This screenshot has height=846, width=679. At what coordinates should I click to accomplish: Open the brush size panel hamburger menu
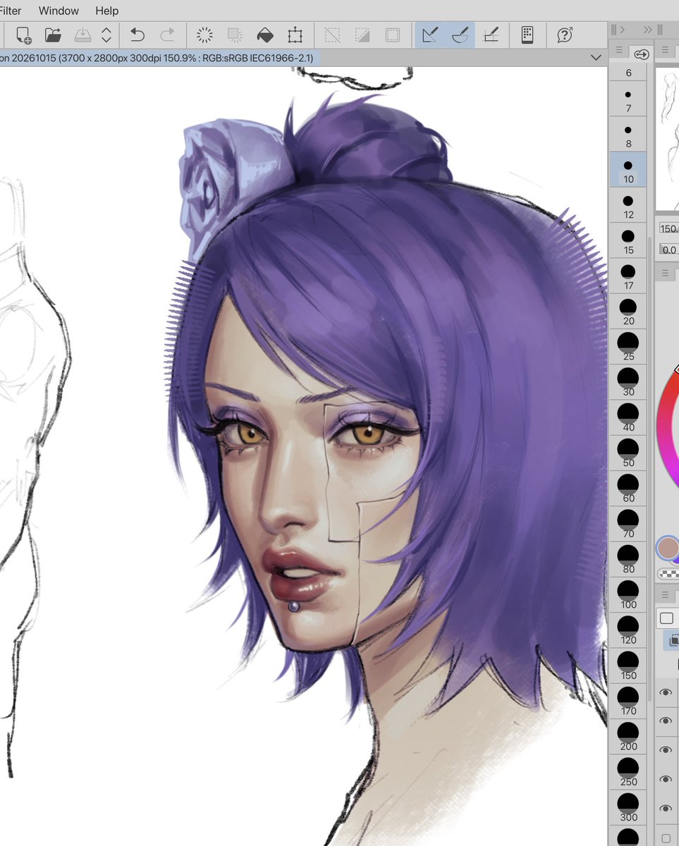pyautogui.click(x=618, y=50)
